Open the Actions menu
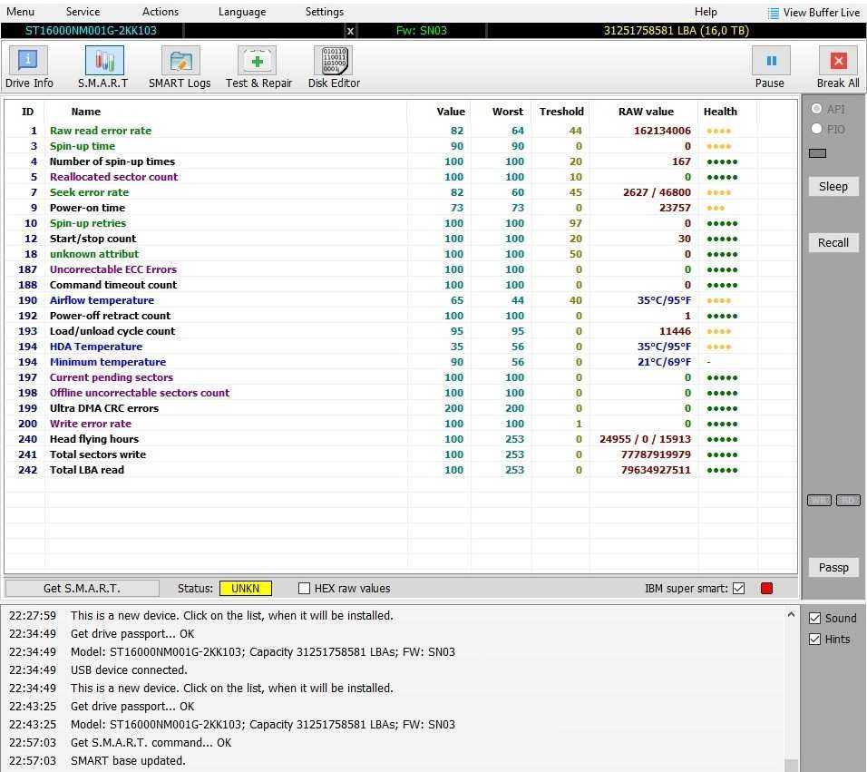 (161, 12)
